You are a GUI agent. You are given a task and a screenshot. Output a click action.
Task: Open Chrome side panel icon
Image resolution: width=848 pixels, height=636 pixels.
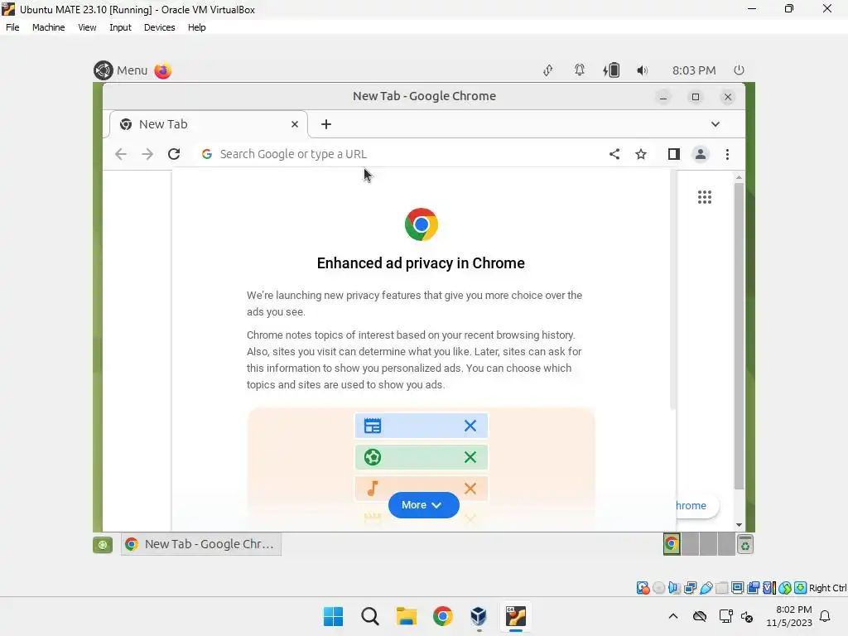pyautogui.click(x=674, y=154)
